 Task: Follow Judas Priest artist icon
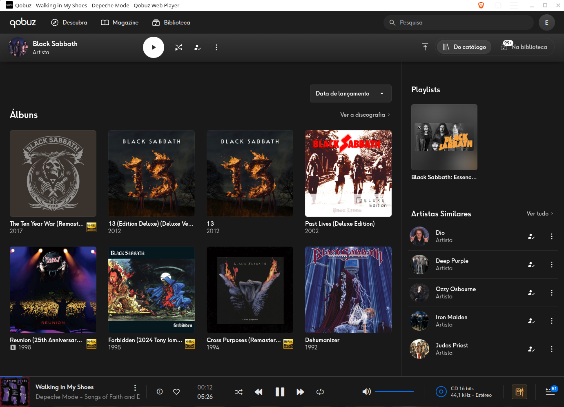[531, 349]
